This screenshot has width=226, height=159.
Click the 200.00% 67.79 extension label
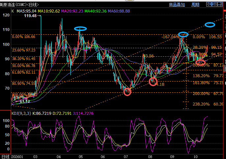[208, 94]
